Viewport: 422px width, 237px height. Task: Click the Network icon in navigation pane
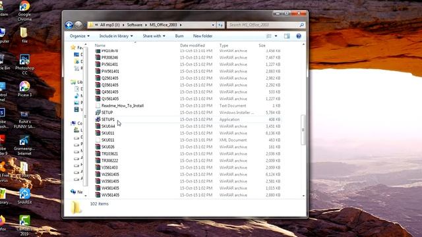point(73,192)
